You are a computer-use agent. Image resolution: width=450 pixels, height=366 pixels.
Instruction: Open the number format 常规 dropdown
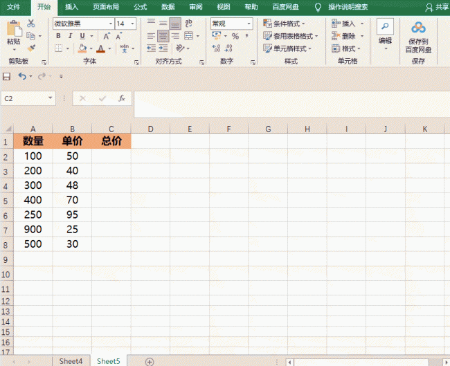[249, 24]
